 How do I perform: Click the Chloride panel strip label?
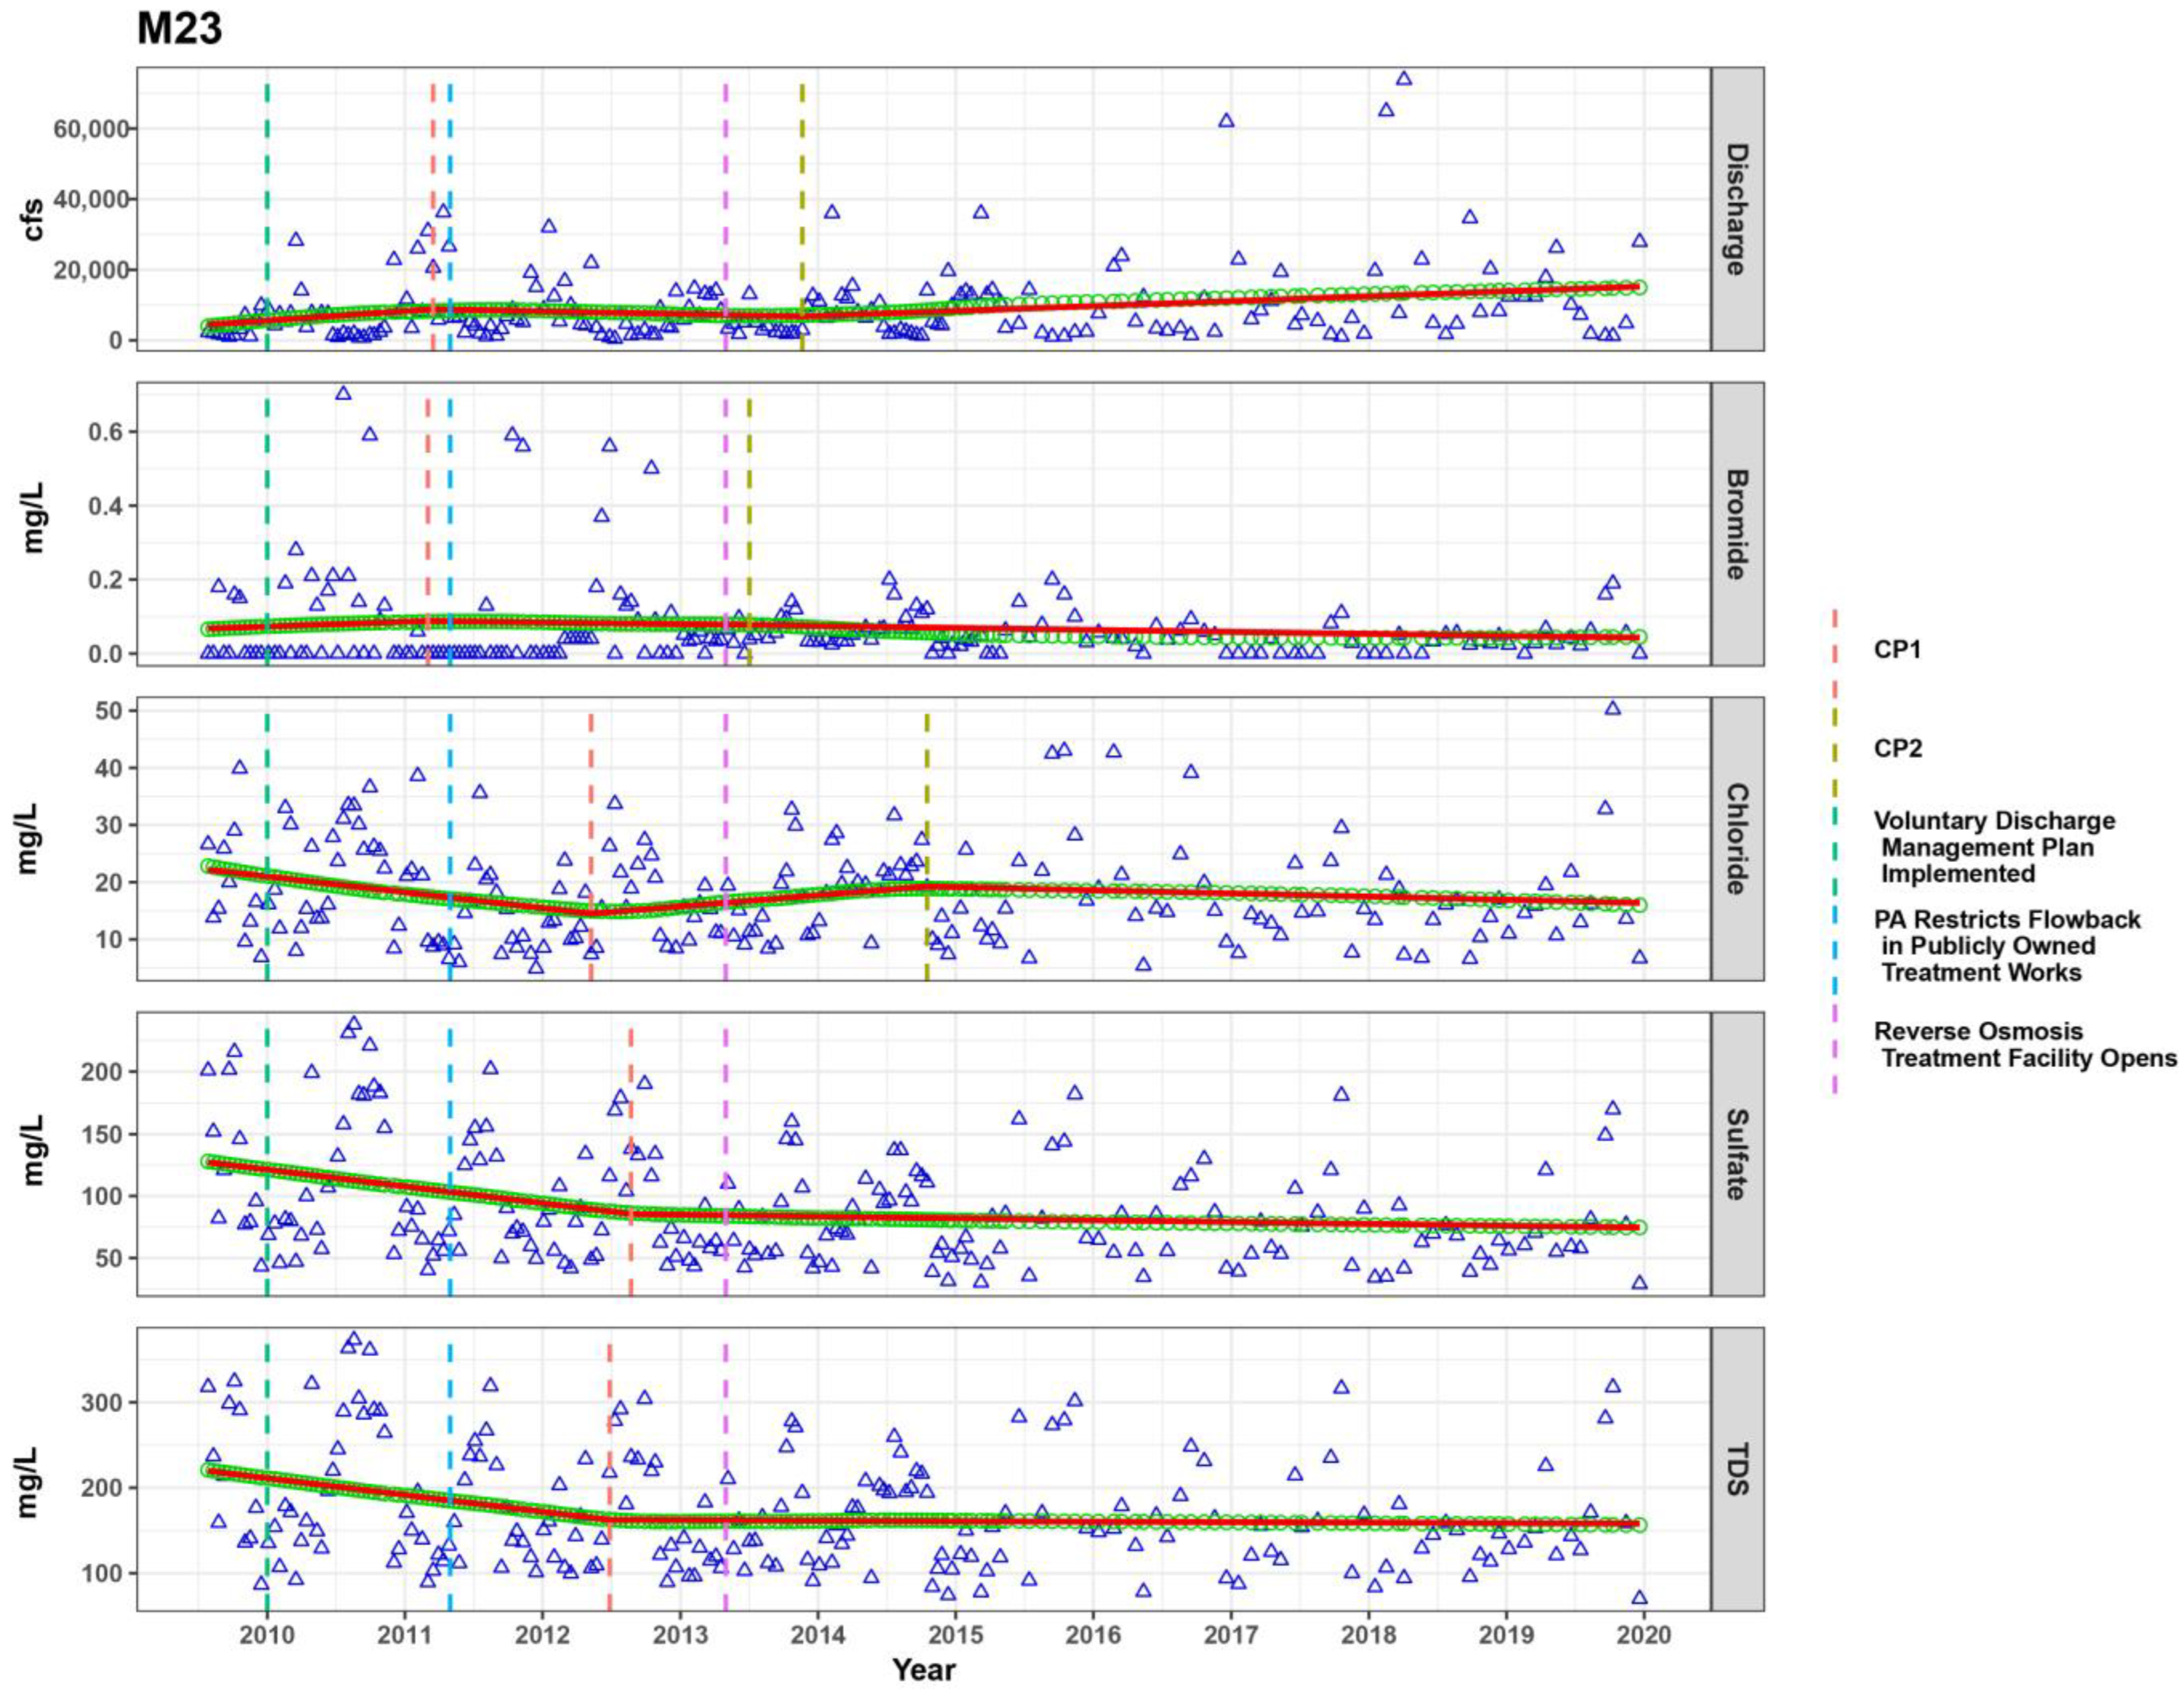pyautogui.click(x=1737, y=838)
